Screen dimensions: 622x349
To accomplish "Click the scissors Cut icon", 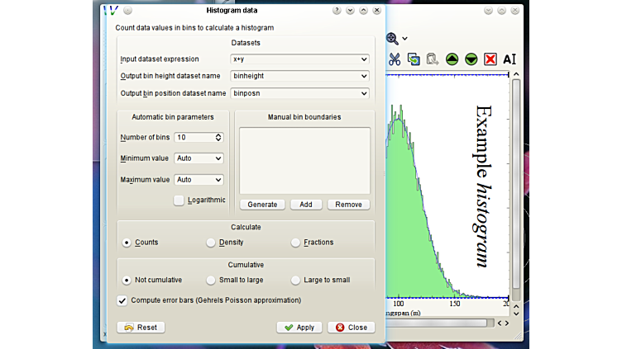I will pos(395,59).
